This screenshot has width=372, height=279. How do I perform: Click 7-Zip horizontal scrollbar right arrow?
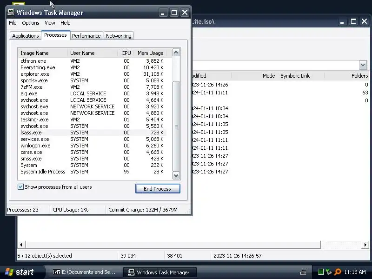[x=365, y=245]
